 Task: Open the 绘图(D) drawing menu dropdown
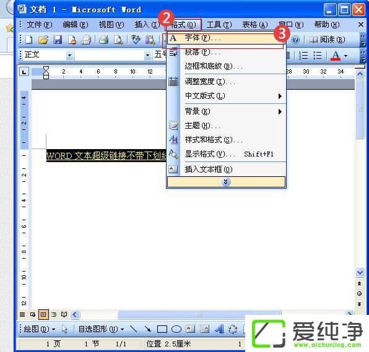[40, 329]
